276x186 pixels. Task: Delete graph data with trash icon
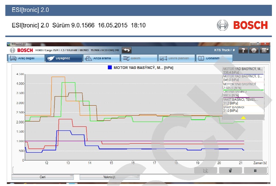(230, 170)
